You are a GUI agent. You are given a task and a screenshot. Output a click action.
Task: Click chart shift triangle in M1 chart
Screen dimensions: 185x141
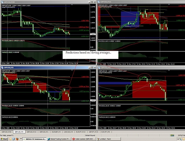click(x=169, y=70)
